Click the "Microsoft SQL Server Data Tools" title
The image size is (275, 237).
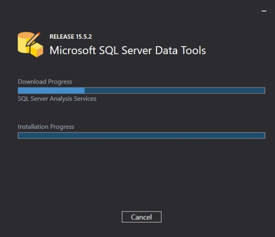[x=128, y=51]
